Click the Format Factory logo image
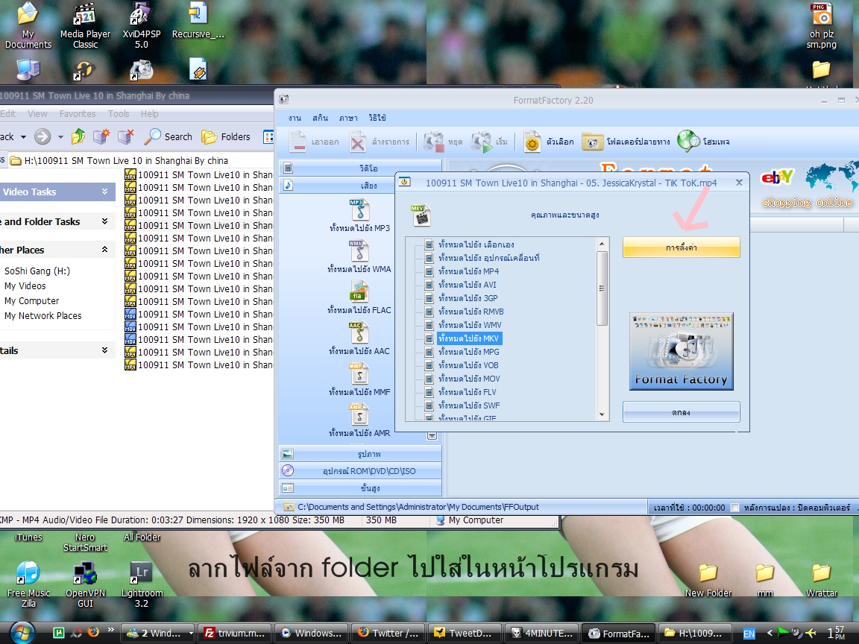 (681, 352)
